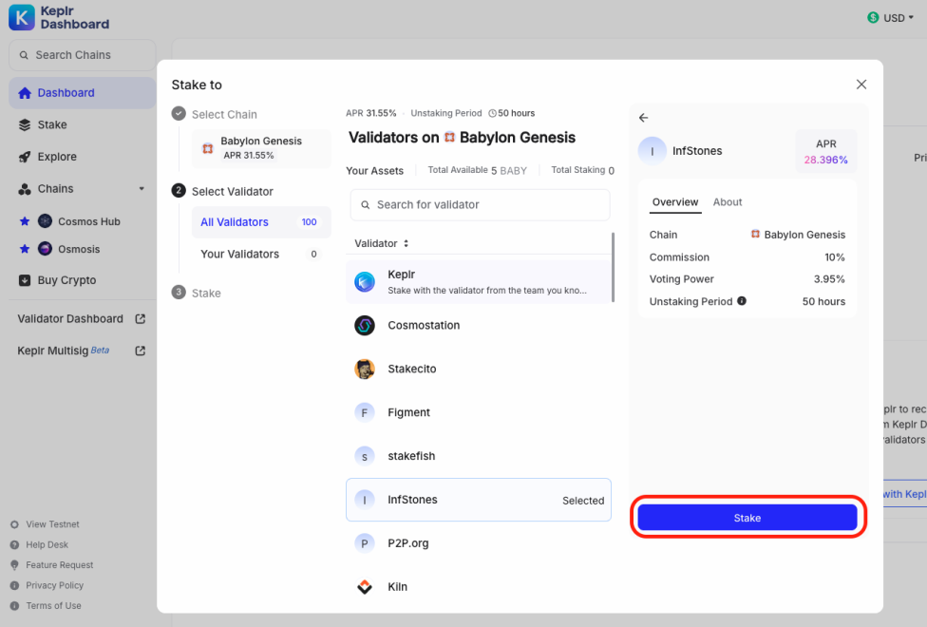Image resolution: width=927 pixels, height=627 pixels.
Task: Click the scrollbar of the validator list
Action: (x=613, y=267)
